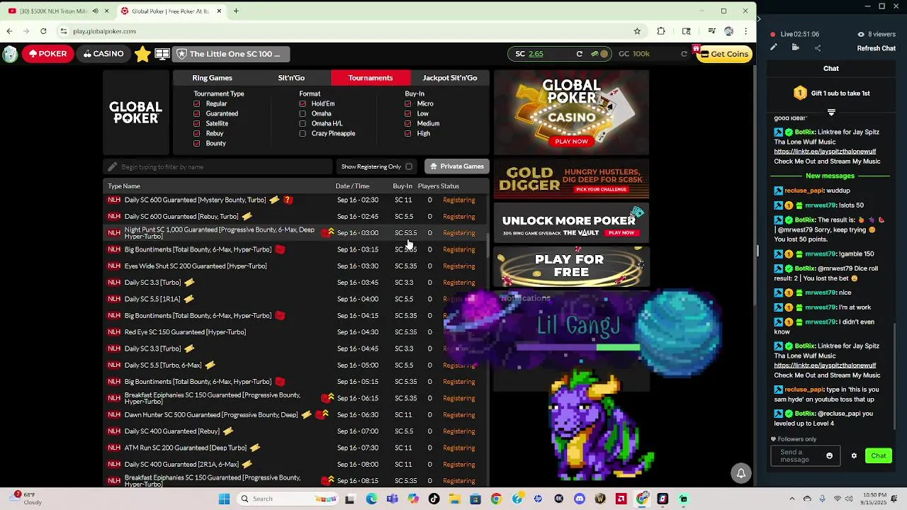This screenshot has width=907, height=510.
Task: Click the tournament name filter field
Action: coord(219,166)
